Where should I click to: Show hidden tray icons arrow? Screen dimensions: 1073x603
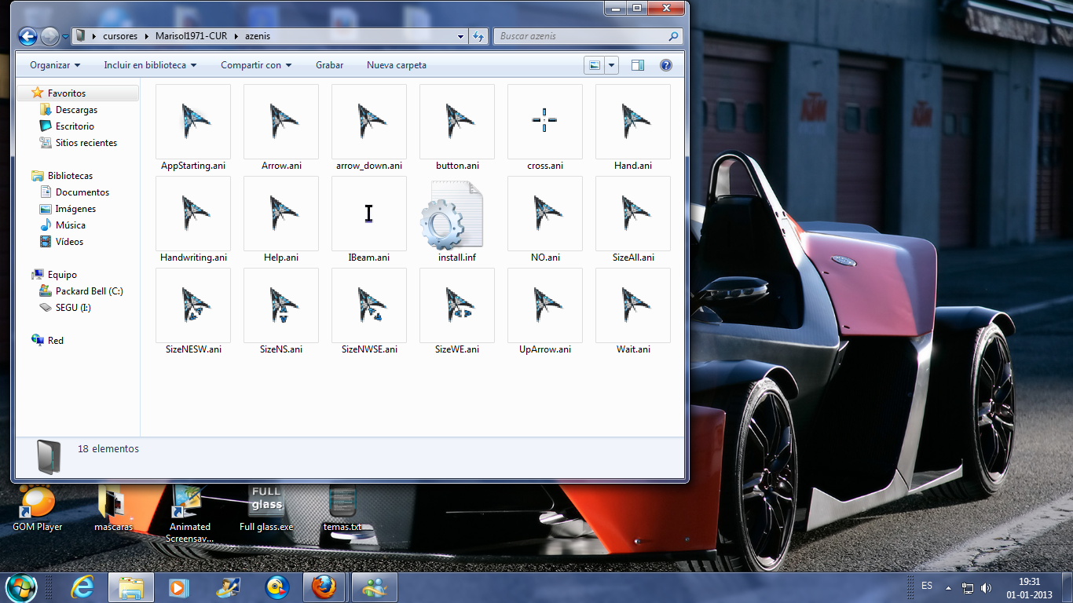tap(948, 588)
